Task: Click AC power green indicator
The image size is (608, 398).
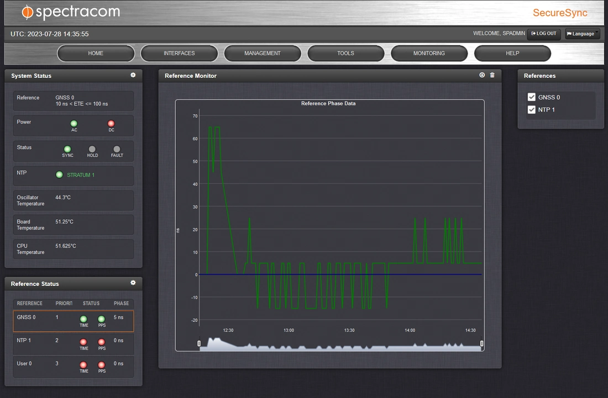Action: pyautogui.click(x=74, y=124)
